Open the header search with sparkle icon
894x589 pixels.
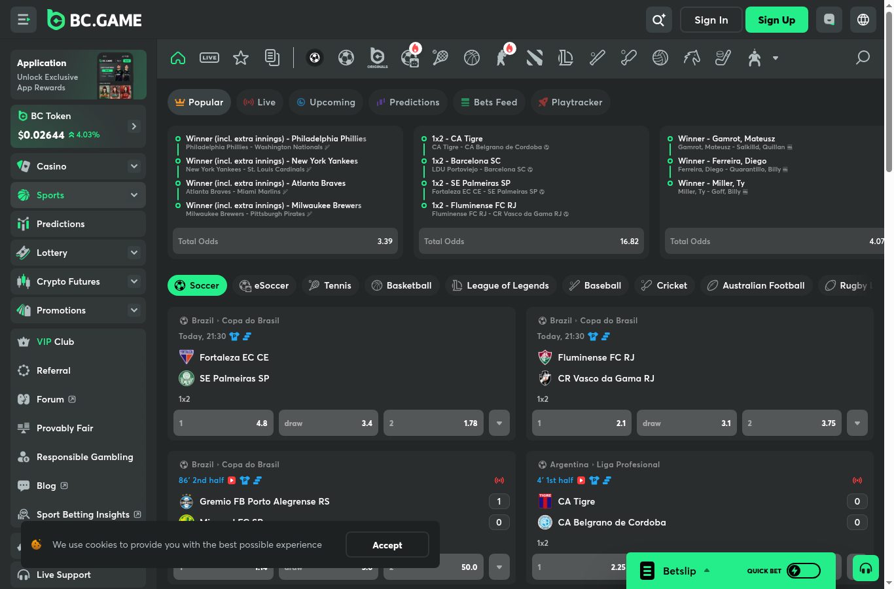(659, 20)
